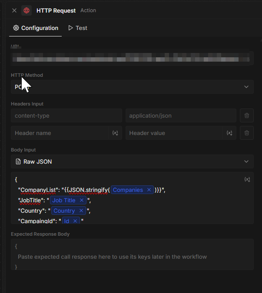Click the red globe HTTP Request icon

pyautogui.click(x=27, y=10)
